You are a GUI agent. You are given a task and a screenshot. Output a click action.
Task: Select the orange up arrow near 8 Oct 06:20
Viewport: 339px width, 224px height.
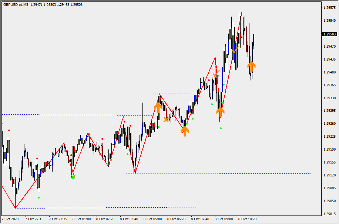184,131
